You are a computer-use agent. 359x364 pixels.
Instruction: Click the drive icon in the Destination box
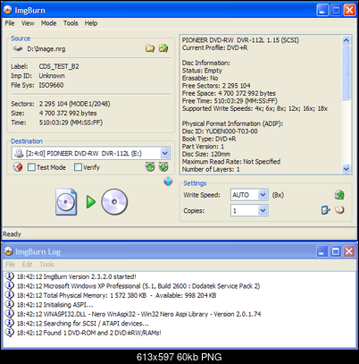19,153
